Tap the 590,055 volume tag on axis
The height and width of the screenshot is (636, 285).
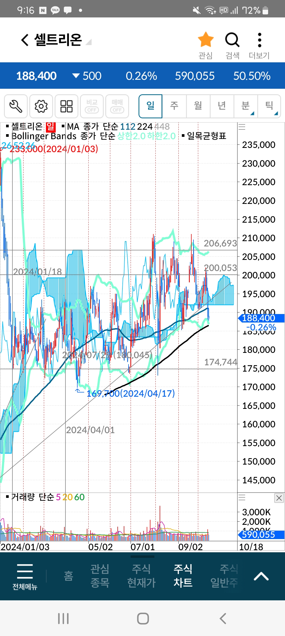pyautogui.click(x=261, y=535)
